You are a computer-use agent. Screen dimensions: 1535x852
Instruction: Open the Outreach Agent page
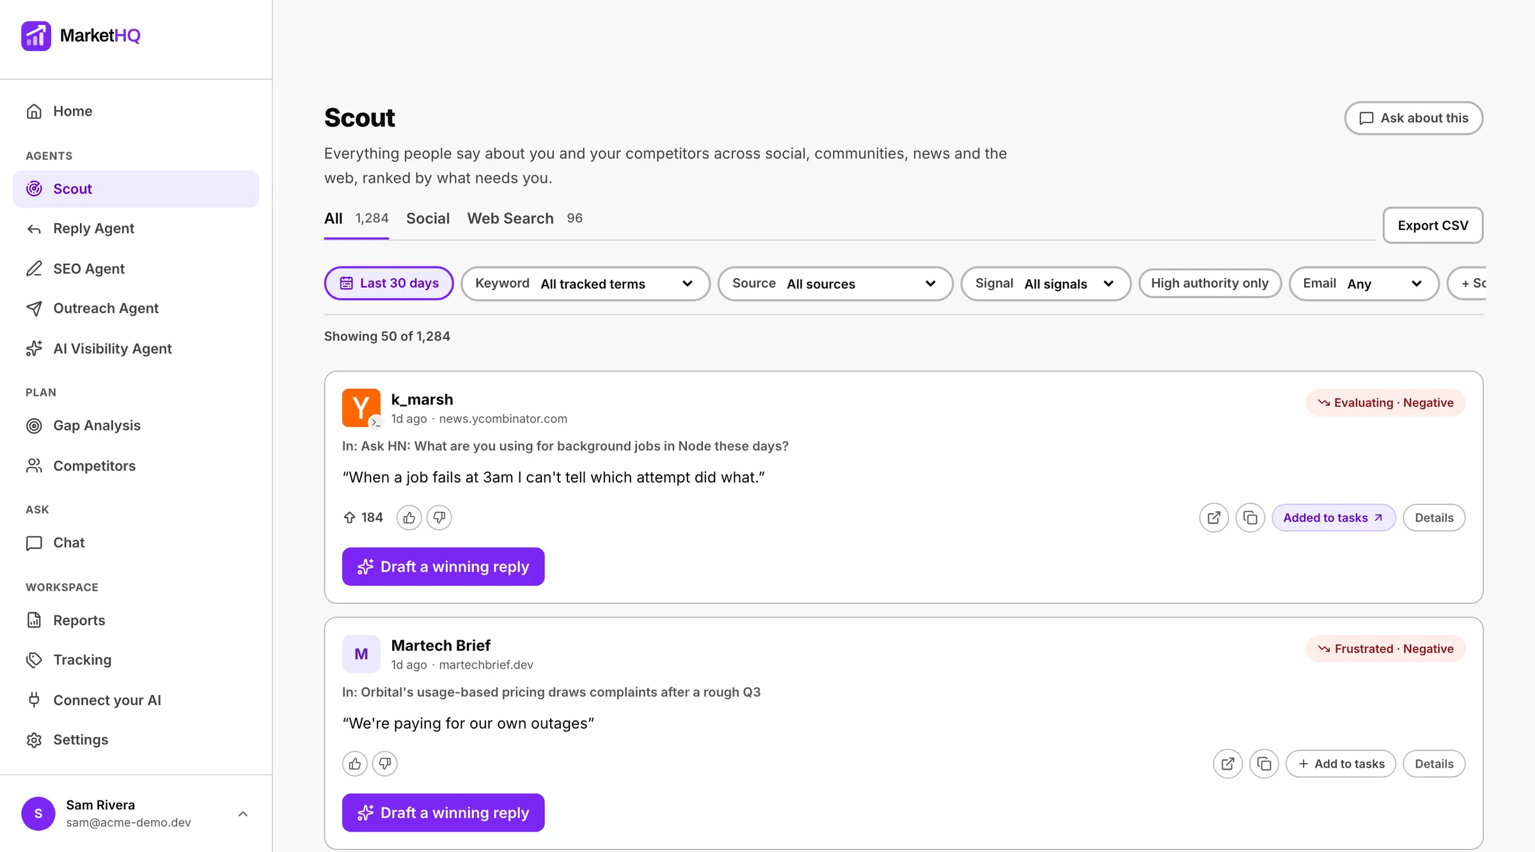pos(136,308)
